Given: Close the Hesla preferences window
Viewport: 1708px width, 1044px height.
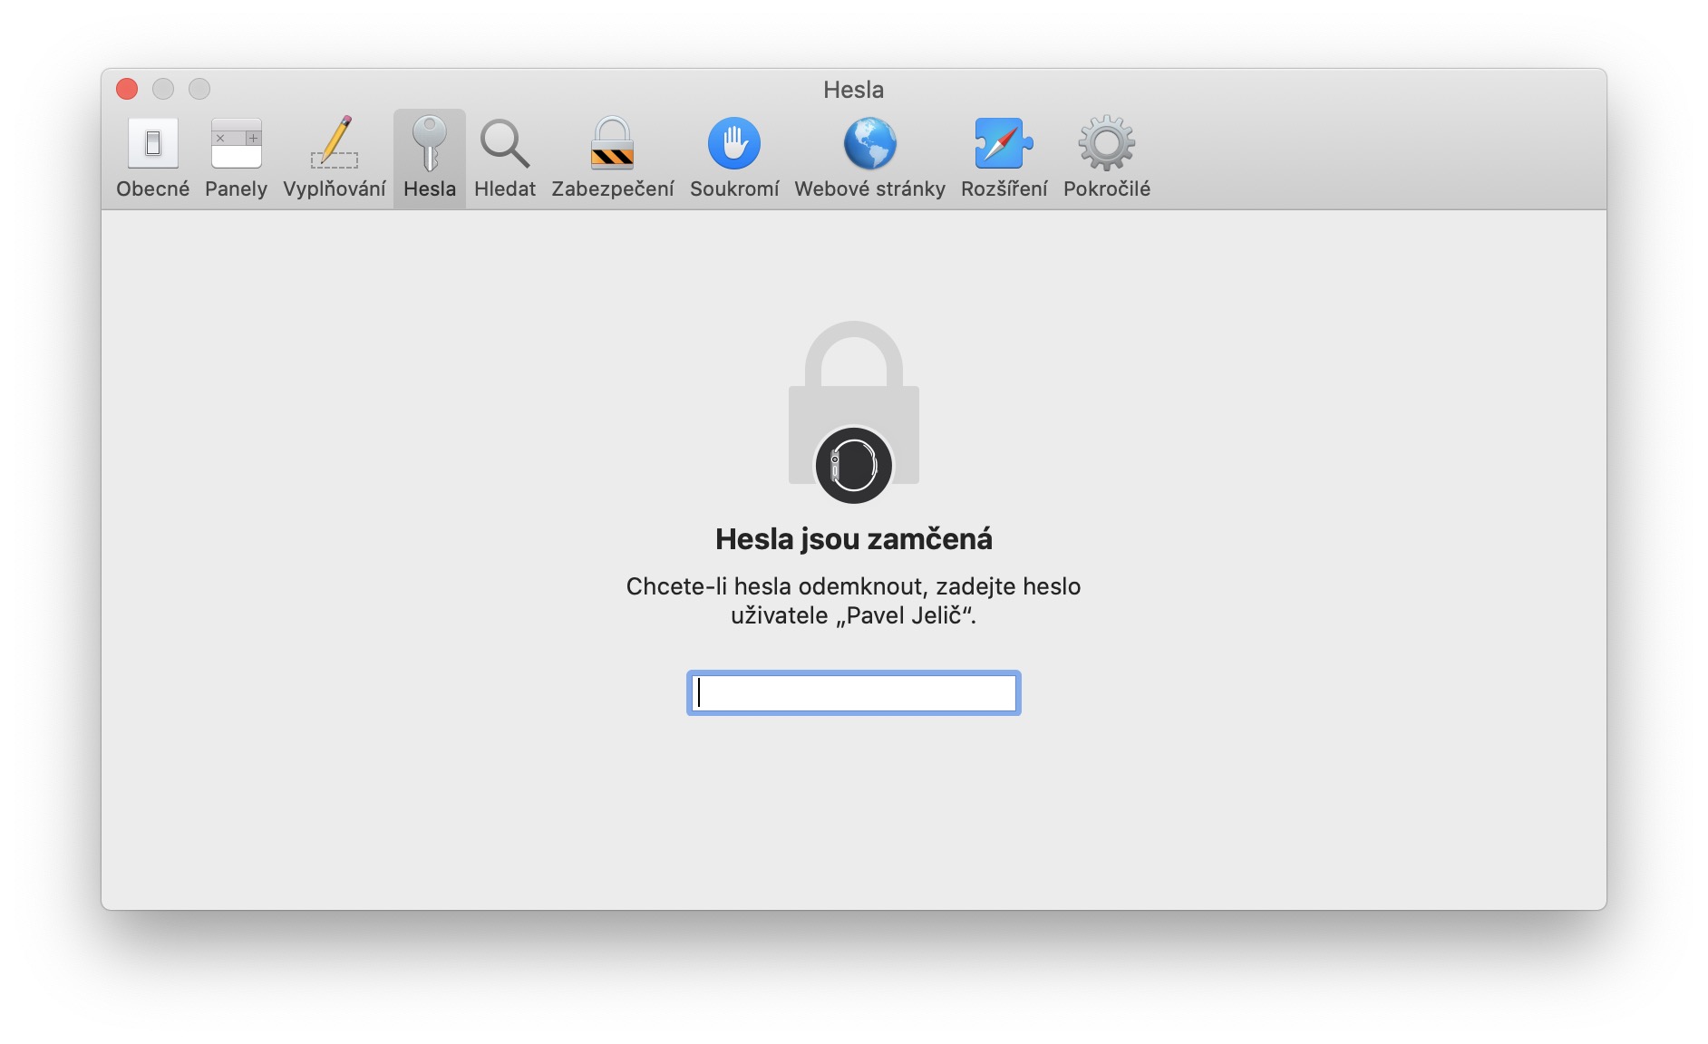Looking at the screenshot, I should coord(127,89).
